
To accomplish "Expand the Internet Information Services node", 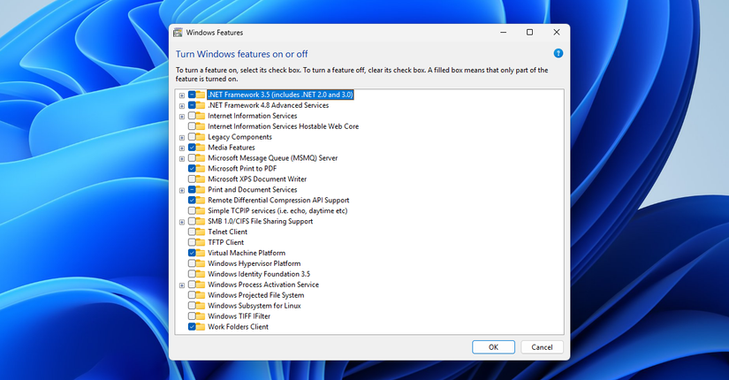I will pyautogui.click(x=182, y=117).
